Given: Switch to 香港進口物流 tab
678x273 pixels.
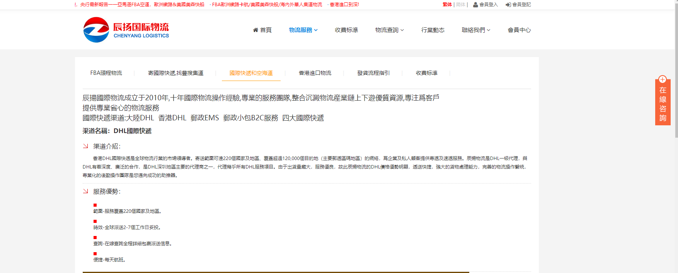Looking at the screenshot, I should point(315,73).
